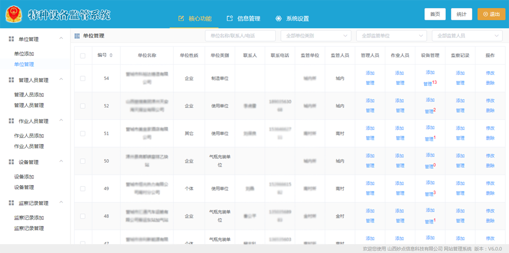Open the 全部单位类别 dropdown

316,36
